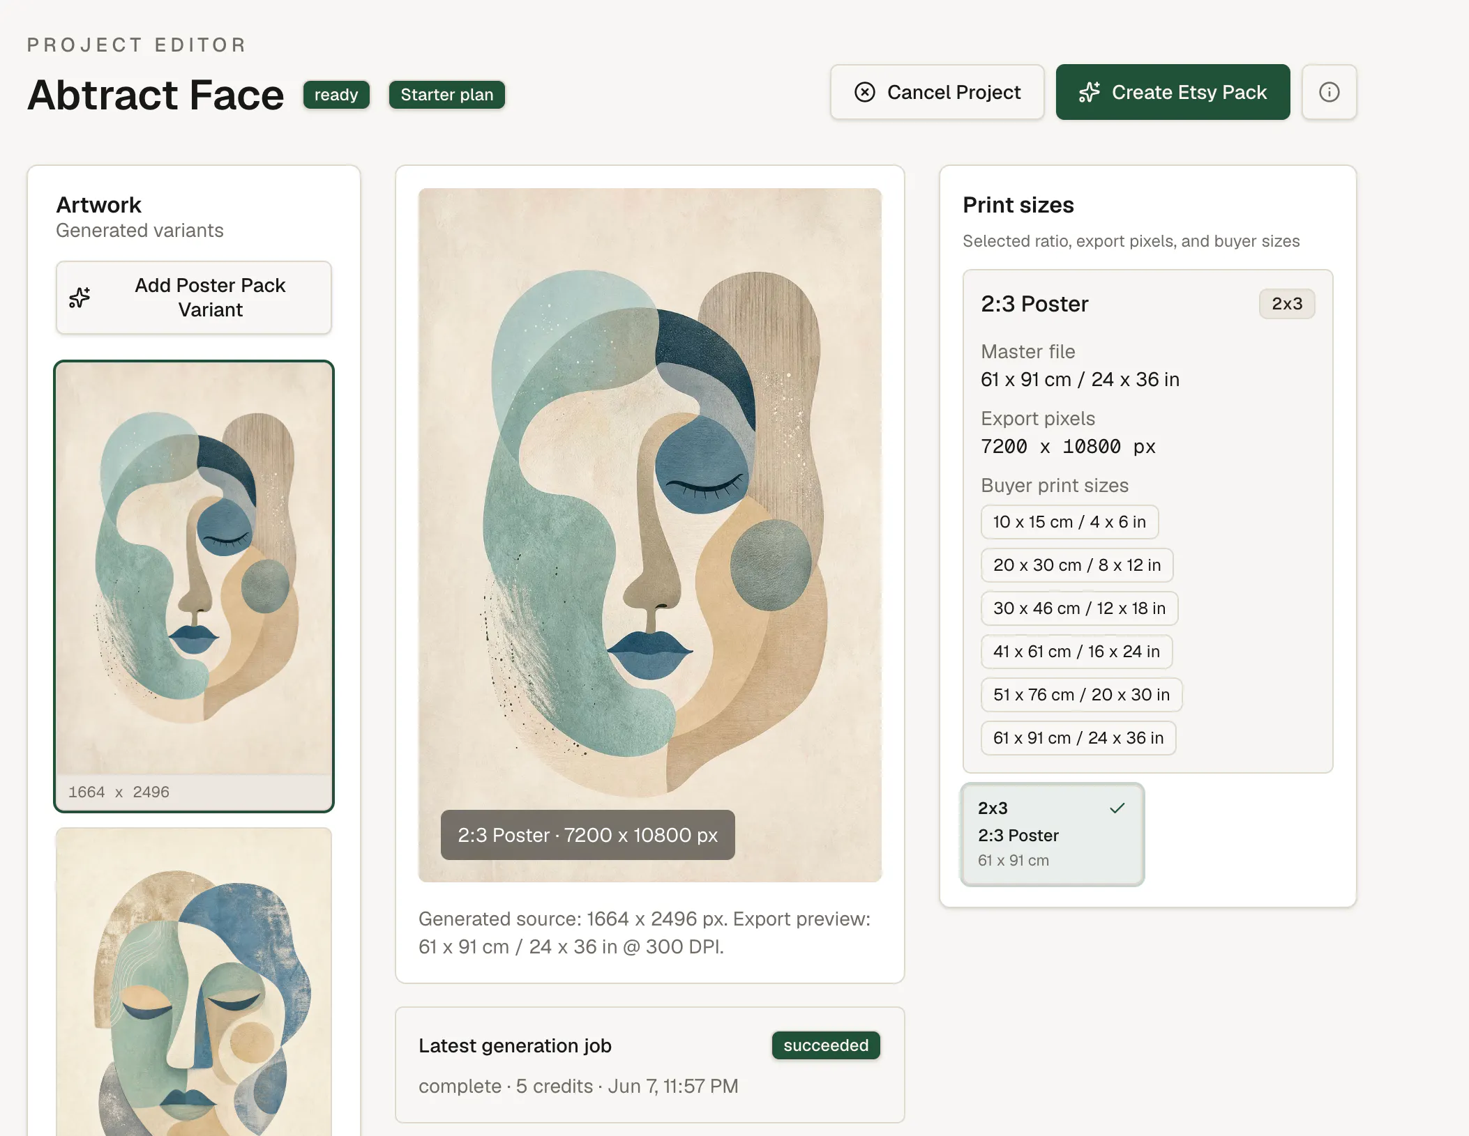Click the info circle icon button
Screen dimensions: 1469x1136
pos(1329,92)
